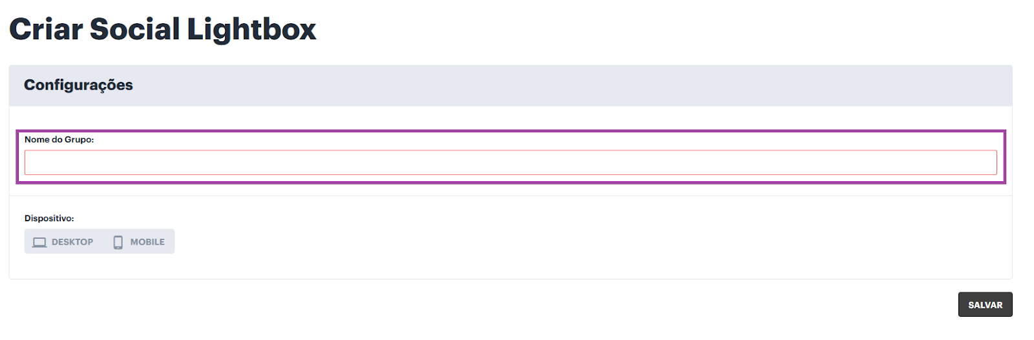Click the Configurações section header

tap(78, 85)
